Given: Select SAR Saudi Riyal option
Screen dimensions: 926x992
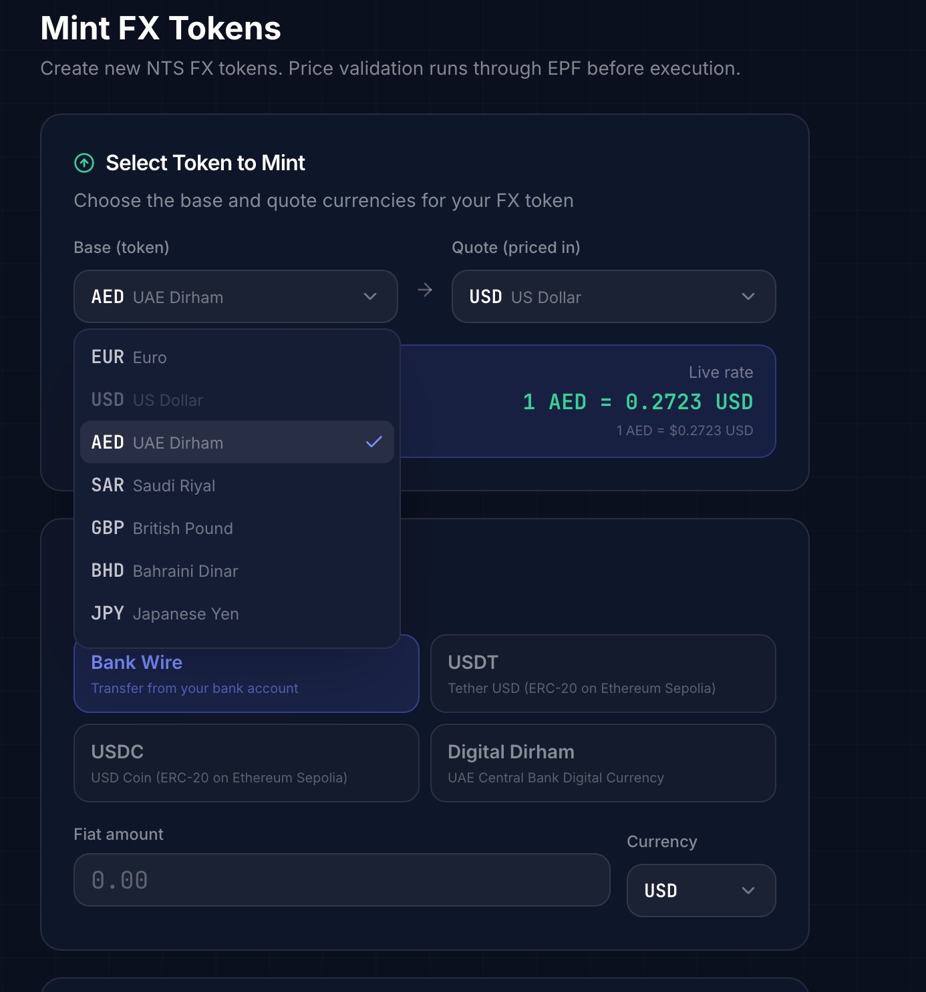Looking at the screenshot, I should pyautogui.click(x=237, y=485).
